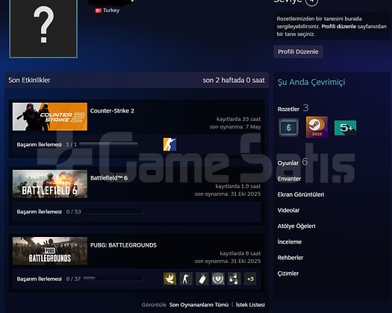
Task: Open the Oyunlar games list
Action: click(288, 163)
